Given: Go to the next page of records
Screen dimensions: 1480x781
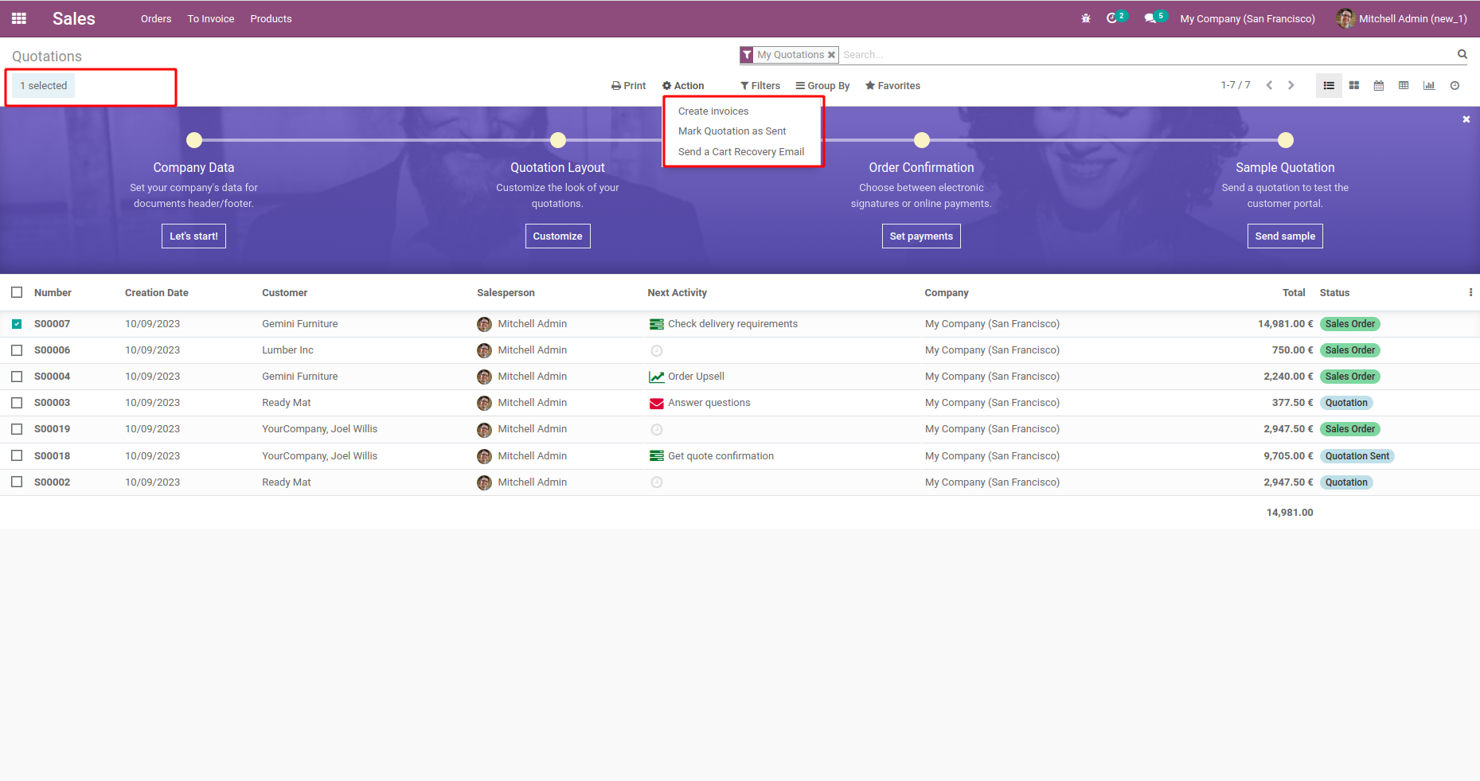Looking at the screenshot, I should 1291,85.
